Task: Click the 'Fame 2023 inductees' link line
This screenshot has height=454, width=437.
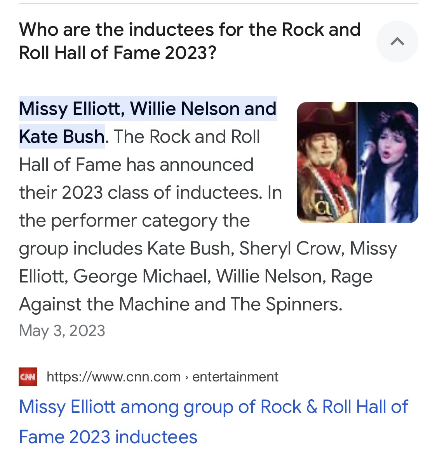Action: pyautogui.click(x=108, y=437)
